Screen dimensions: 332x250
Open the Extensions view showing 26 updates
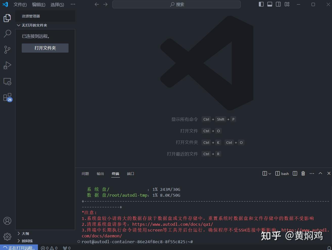coord(7,97)
